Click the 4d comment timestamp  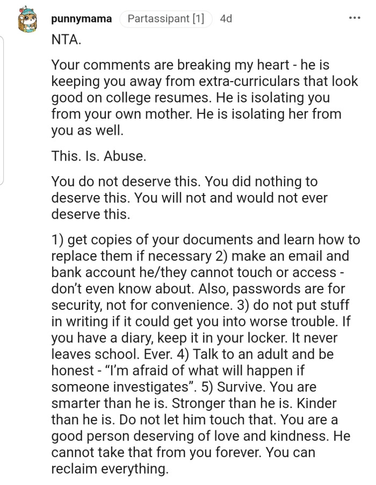click(x=226, y=19)
